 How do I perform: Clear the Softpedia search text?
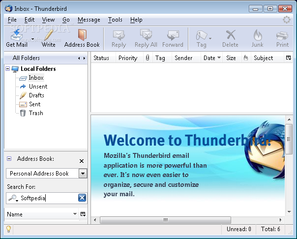(x=82, y=198)
